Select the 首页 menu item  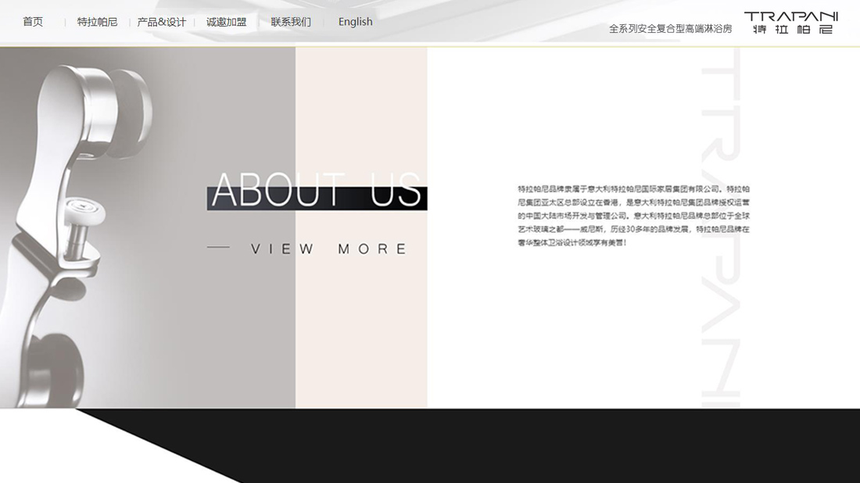[x=32, y=22]
